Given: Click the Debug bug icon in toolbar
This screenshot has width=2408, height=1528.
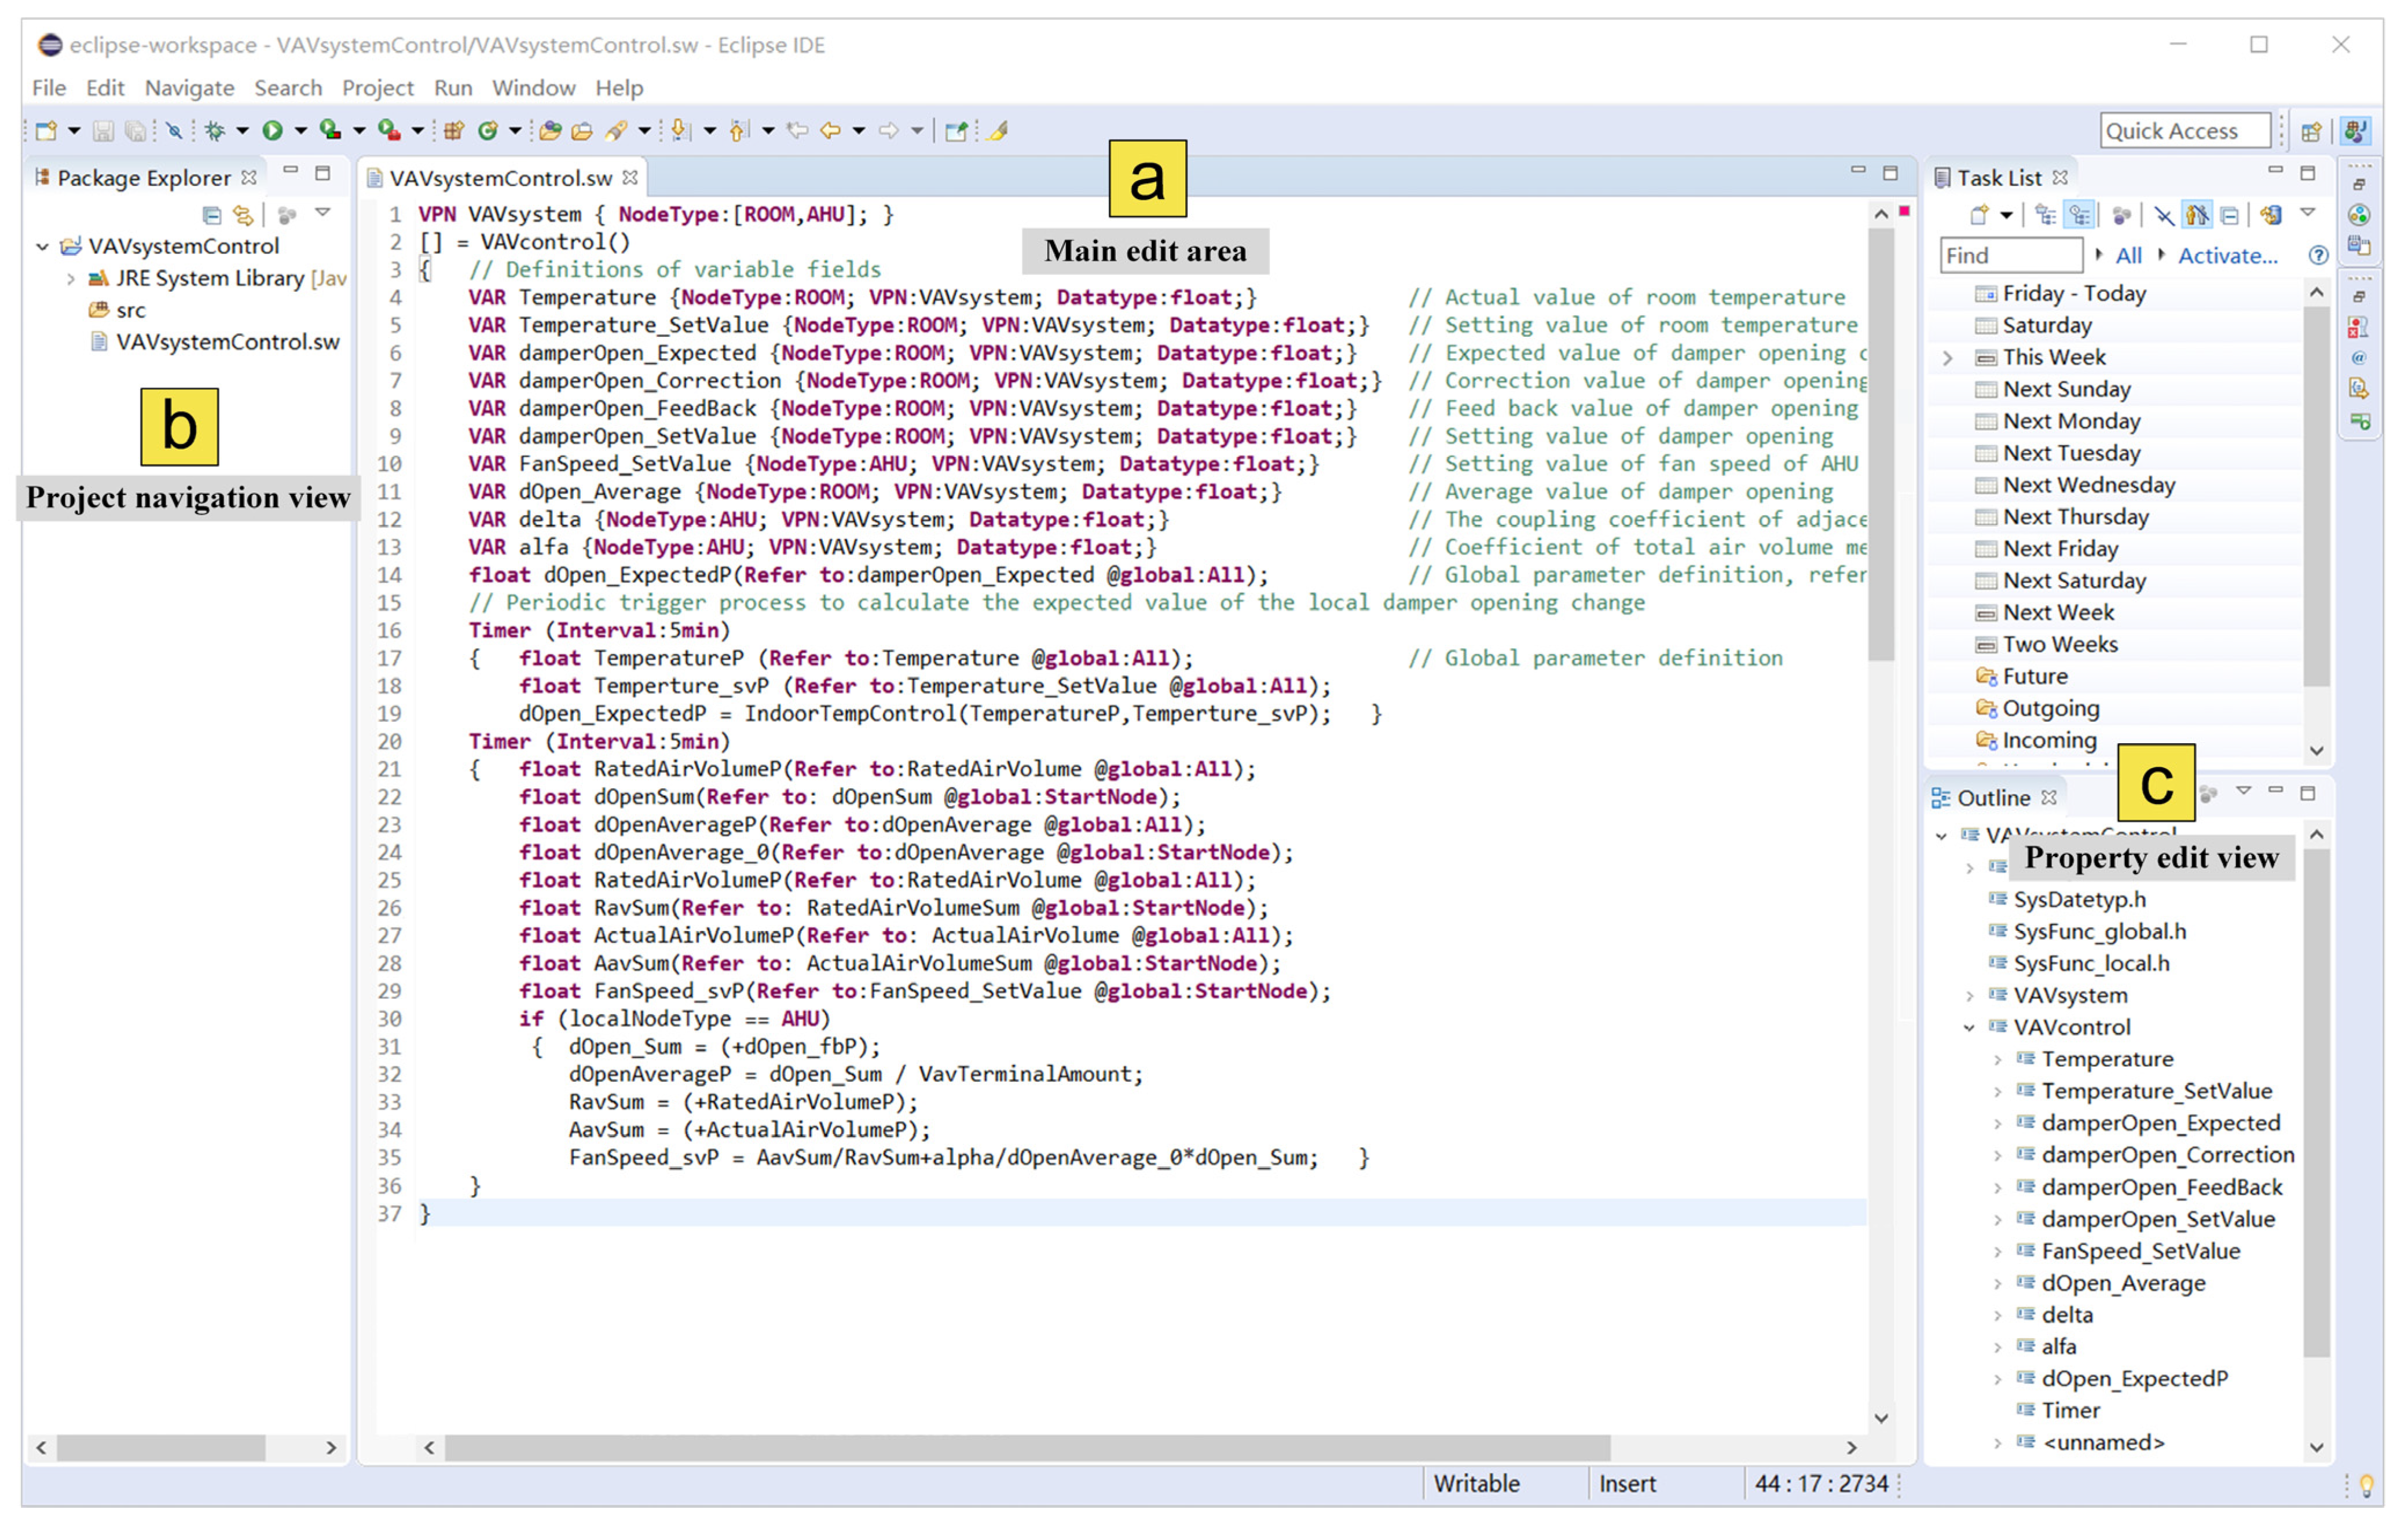Looking at the screenshot, I should click(214, 130).
